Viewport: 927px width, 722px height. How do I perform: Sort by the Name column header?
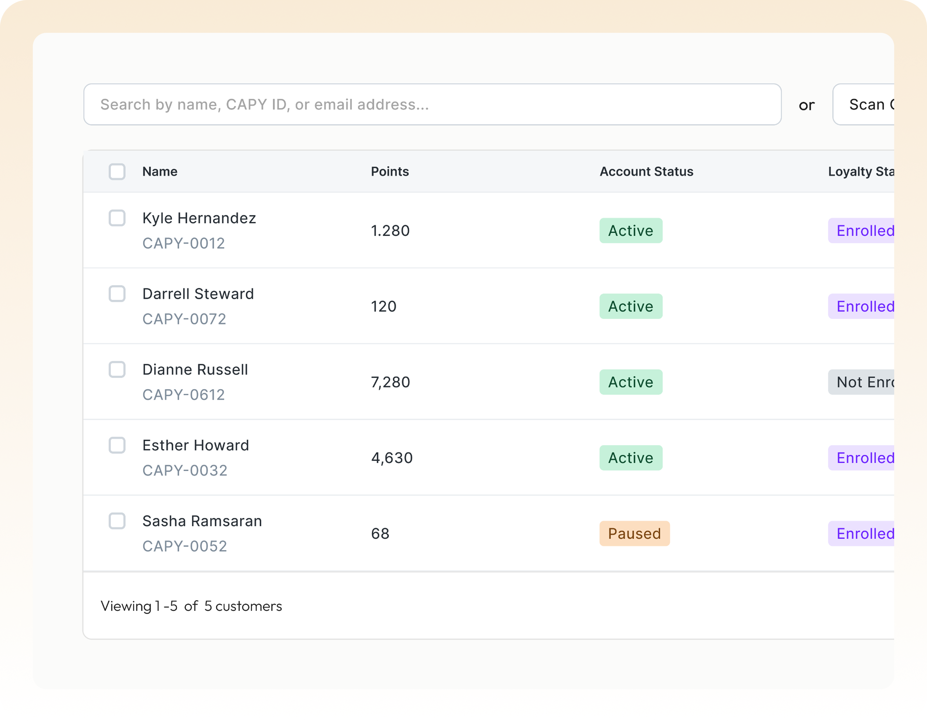click(x=160, y=172)
